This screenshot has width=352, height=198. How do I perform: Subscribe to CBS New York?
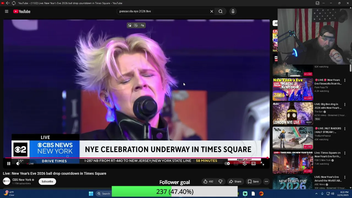47,182
